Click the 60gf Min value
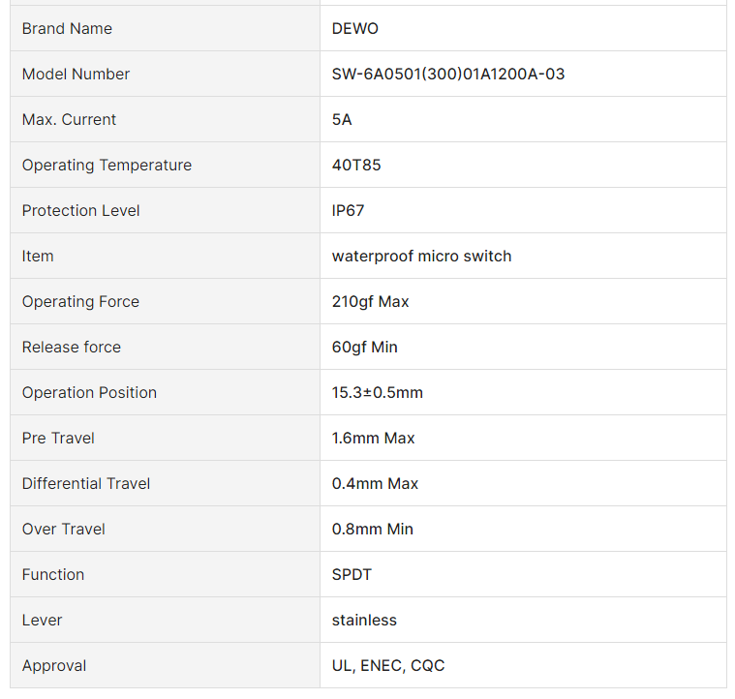 tap(364, 348)
